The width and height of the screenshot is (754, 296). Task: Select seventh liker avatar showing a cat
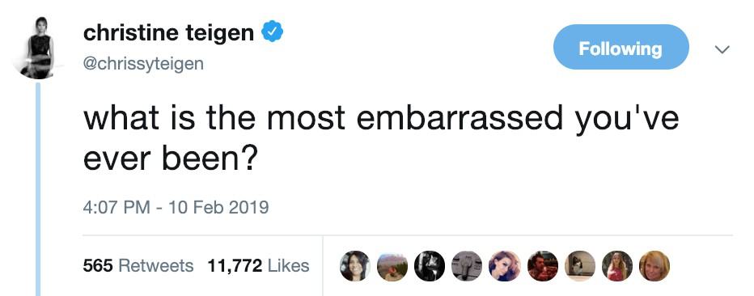[x=579, y=266]
